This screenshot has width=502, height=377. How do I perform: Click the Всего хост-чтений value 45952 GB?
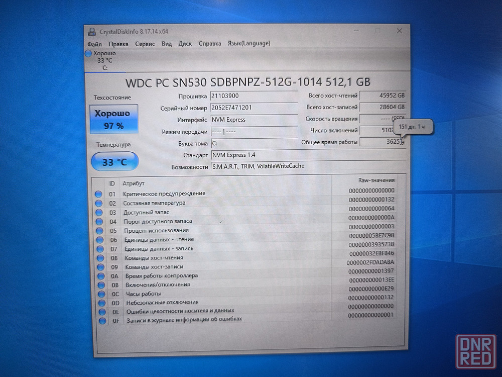383,96
